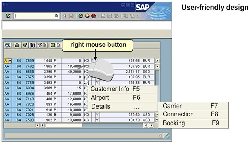This screenshot has height=143, width=248.
Task: Click the red Cancel icon
Action: tap(93, 16)
